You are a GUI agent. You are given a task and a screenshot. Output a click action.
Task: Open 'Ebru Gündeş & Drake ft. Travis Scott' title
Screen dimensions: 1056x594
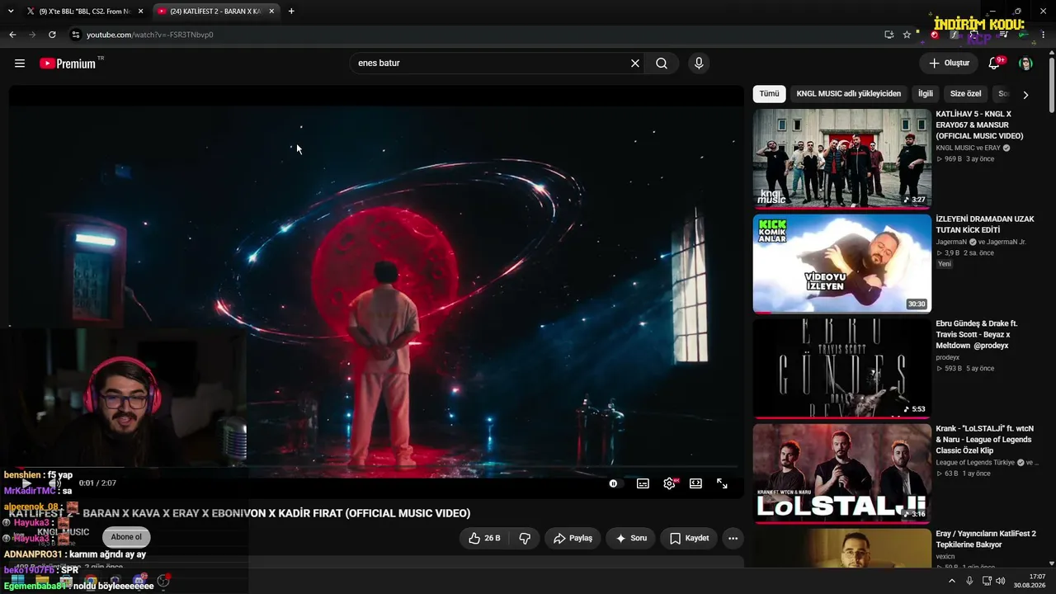pyautogui.click(x=977, y=335)
